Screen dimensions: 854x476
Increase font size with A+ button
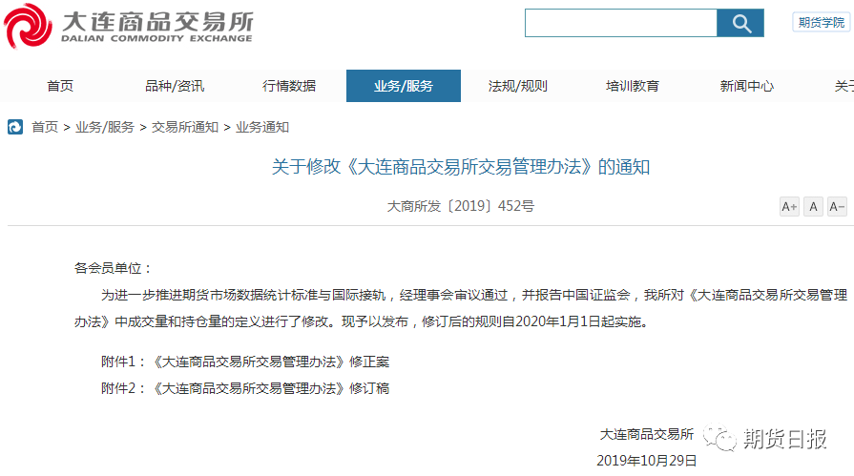point(789,206)
